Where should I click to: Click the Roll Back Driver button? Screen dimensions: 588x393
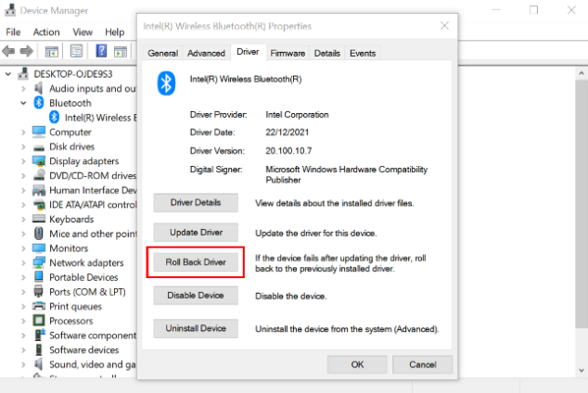click(x=196, y=262)
